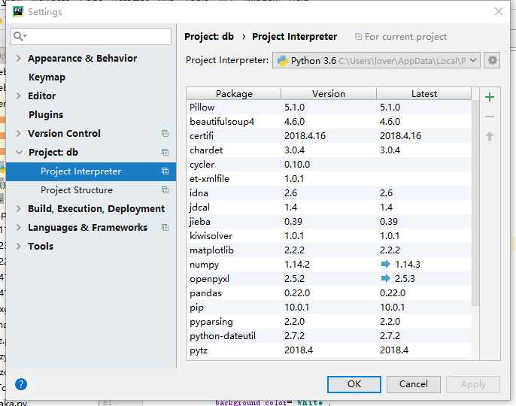The height and width of the screenshot is (406, 516).
Task: Select the certifi package row
Action: 329,135
